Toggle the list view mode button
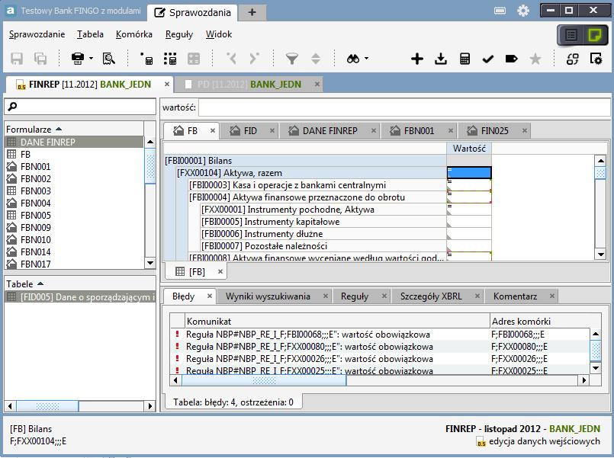Screen dimensions: 614x458 (571, 35)
